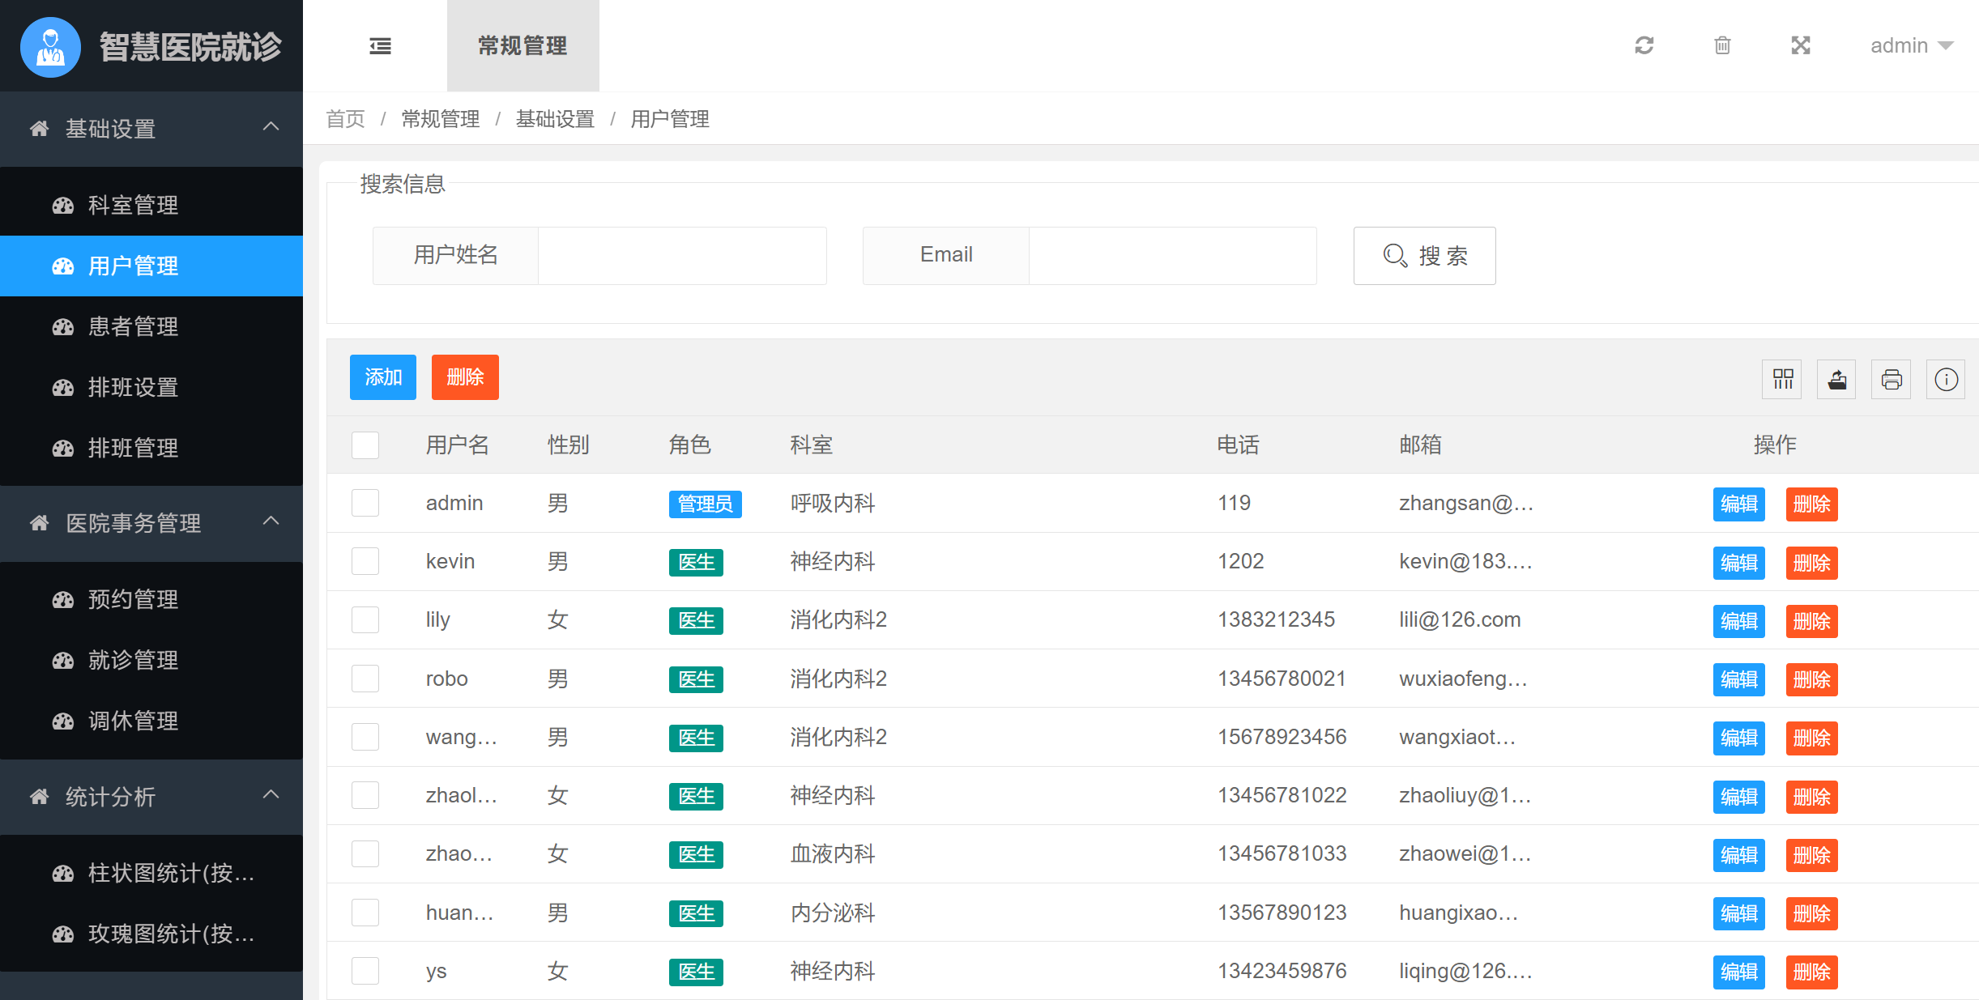Click the home icon beside 统计分析
Image resolution: width=1979 pixels, height=1000 pixels.
click(39, 797)
